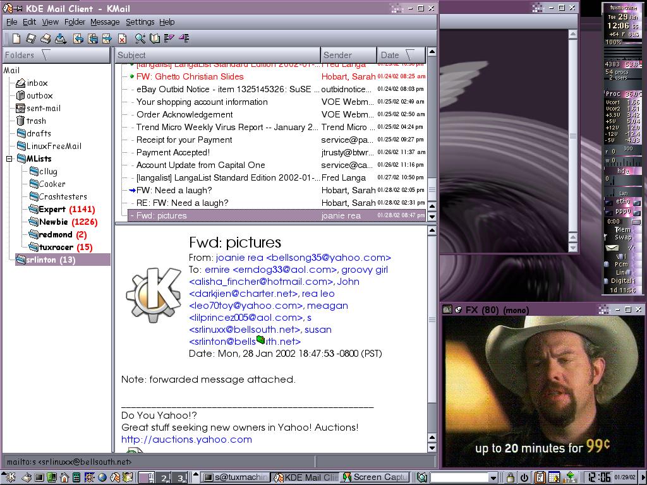This screenshot has height=485, width=647.
Task: Click the auctions.yahoo.com link
Action: [x=186, y=440]
